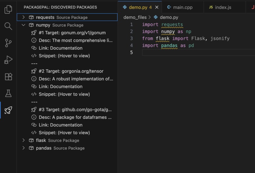Select 'Desc: The most comprehensive li...' row
255x173 pixels.
(x=67, y=40)
